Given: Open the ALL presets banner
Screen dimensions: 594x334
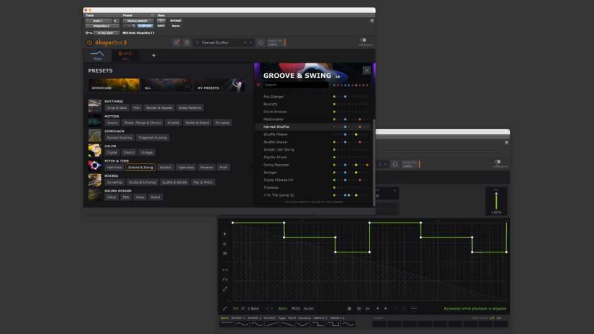Looking at the screenshot, I should [x=166, y=85].
